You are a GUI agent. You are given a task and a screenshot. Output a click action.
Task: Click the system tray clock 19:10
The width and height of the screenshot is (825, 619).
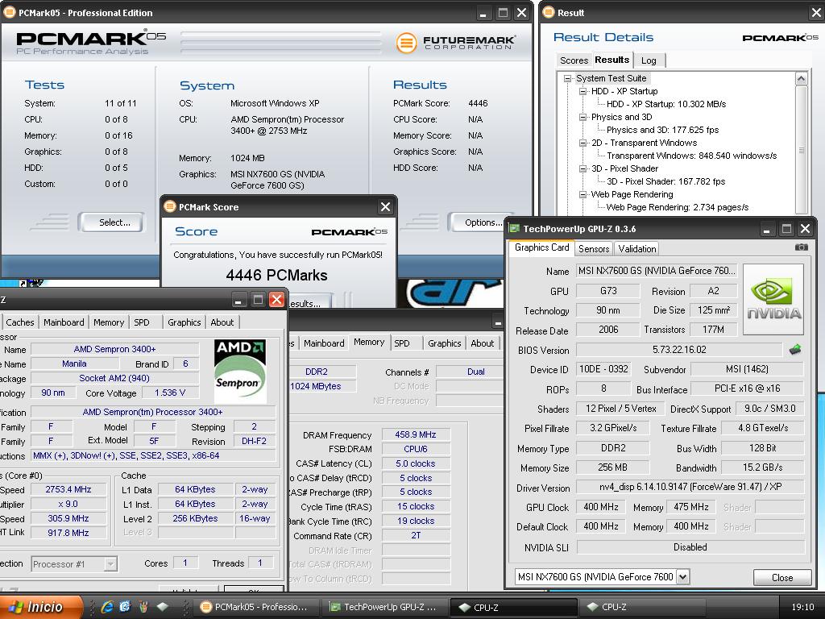tap(802, 607)
